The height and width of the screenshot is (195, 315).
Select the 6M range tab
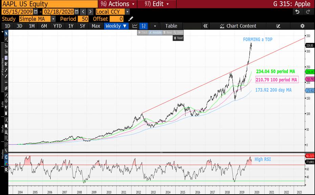(44, 26)
